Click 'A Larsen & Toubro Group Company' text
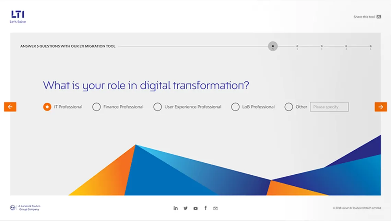 click(29, 208)
